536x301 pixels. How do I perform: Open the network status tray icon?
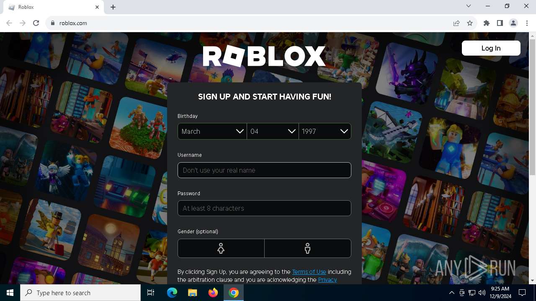tap(472, 293)
